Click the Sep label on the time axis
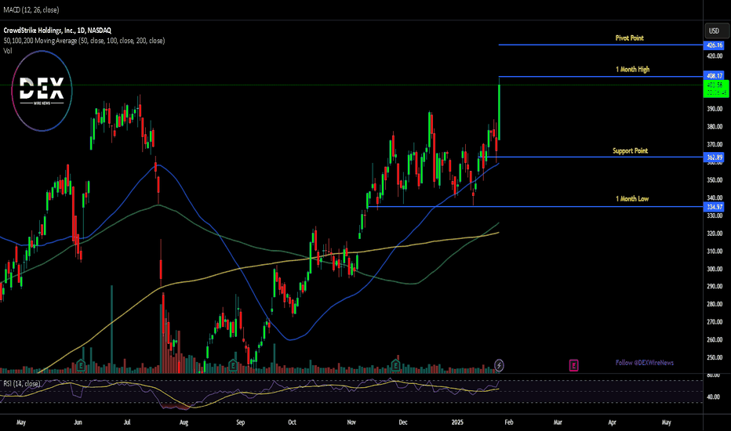The width and height of the screenshot is (731, 431). coord(240,422)
